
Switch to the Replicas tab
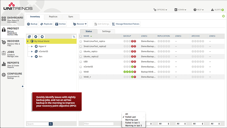53,16
